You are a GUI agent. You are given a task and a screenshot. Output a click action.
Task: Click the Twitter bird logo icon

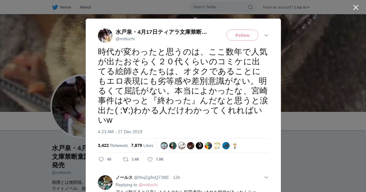click(x=55, y=7)
